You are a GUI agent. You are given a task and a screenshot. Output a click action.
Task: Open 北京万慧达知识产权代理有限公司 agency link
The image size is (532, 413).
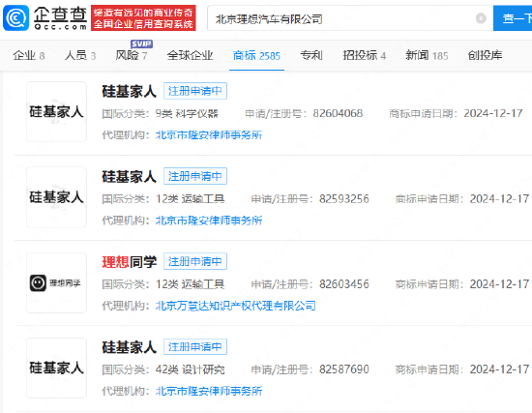235,306
